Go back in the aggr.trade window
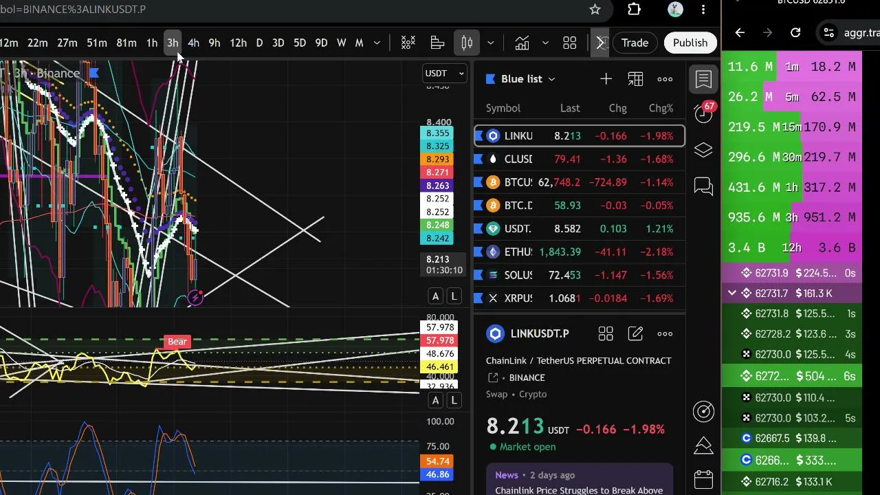This screenshot has height=495, width=880. (x=740, y=32)
